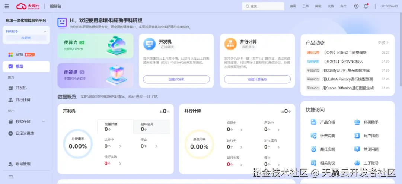Open the 工单 top menu

pyautogui.click(x=305, y=6)
